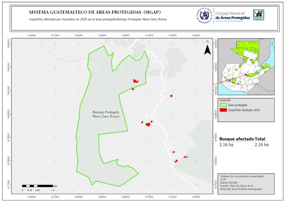Click the Leyenda header
Viewport: 286px width, 202px height.
225,100
